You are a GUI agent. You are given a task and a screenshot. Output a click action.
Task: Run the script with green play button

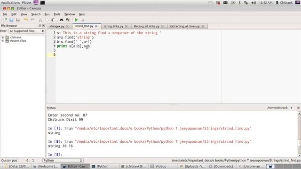[x=76, y=20]
